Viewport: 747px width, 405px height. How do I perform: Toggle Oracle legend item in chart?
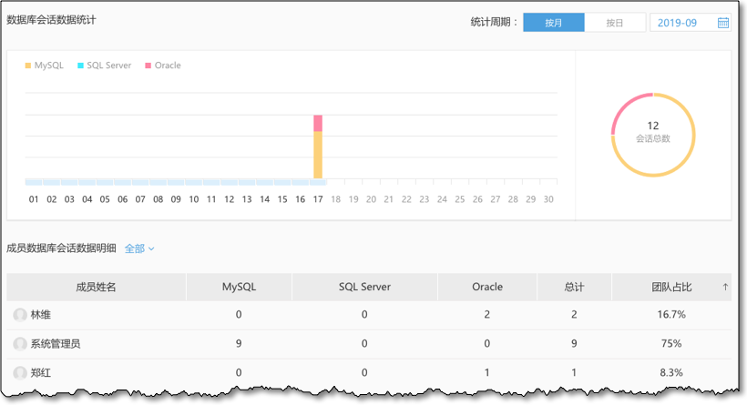(163, 66)
